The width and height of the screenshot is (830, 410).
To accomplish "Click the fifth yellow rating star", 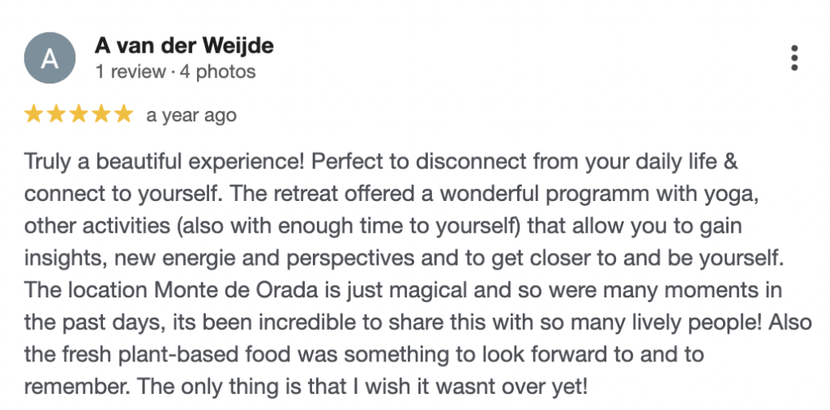I will coord(122,115).
